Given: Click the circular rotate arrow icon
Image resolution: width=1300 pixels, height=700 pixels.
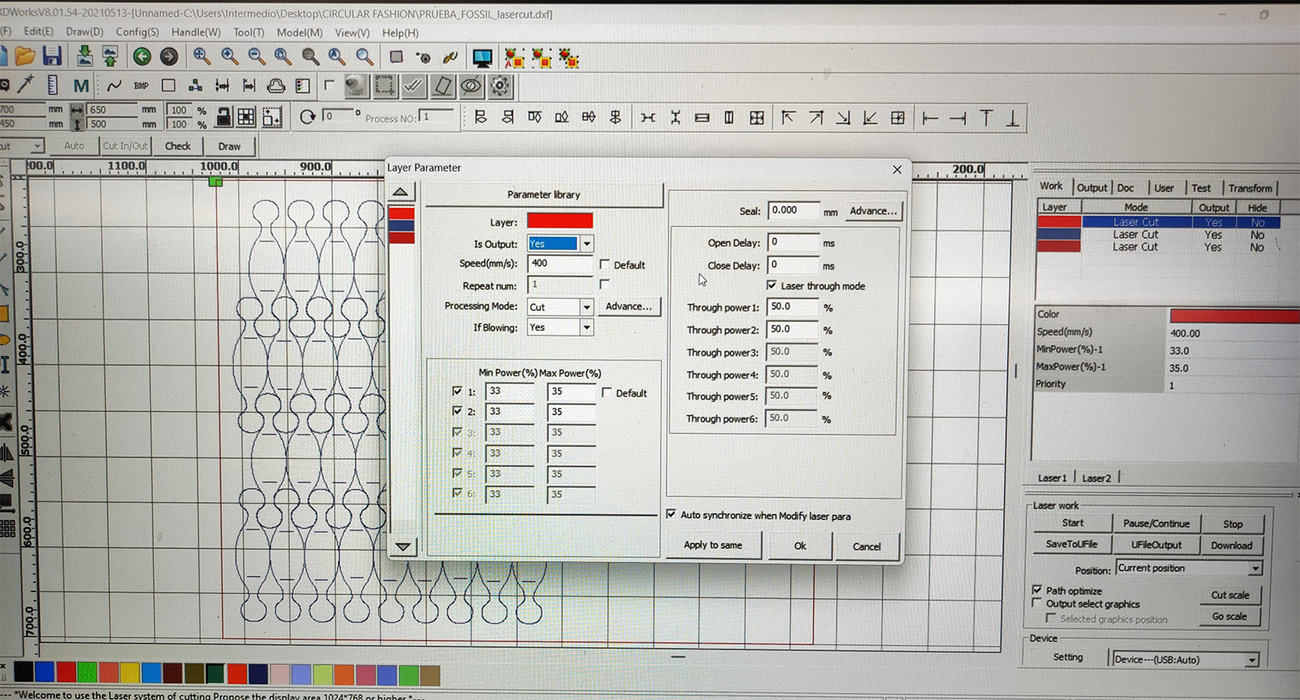Looking at the screenshot, I should click(x=307, y=117).
